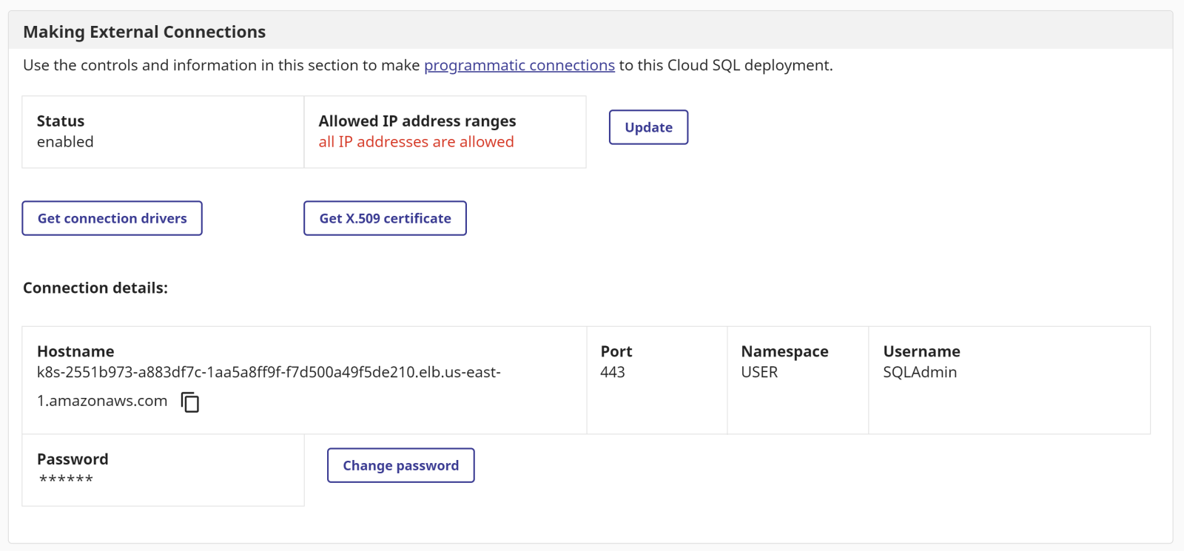Select the hostname text starting with k8s-2551b973
The image size is (1184, 551).
click(x=269, y=372)
